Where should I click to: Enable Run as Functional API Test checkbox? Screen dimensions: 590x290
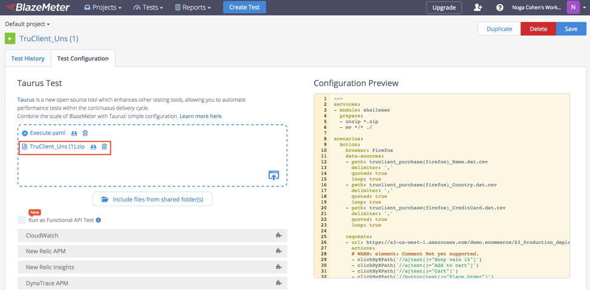tap(22, 220)
